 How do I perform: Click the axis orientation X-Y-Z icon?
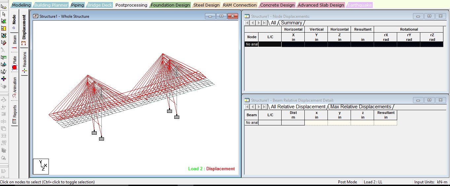(x=41, y=166)
